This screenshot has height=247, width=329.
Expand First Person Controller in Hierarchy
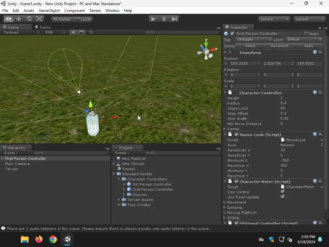tap(2, 158)
